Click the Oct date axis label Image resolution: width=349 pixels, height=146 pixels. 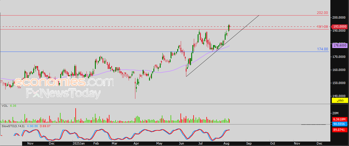tap(272, 144)
